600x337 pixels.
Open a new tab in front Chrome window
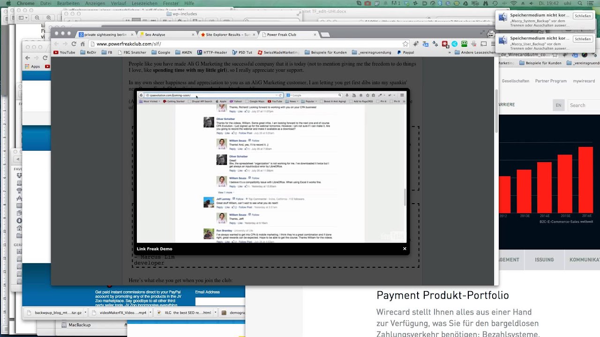(325, 35)
